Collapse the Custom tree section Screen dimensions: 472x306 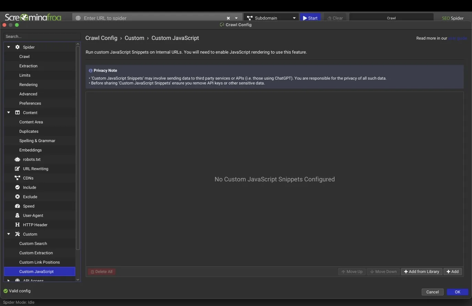pyautogui.click(x=9, y=234)
